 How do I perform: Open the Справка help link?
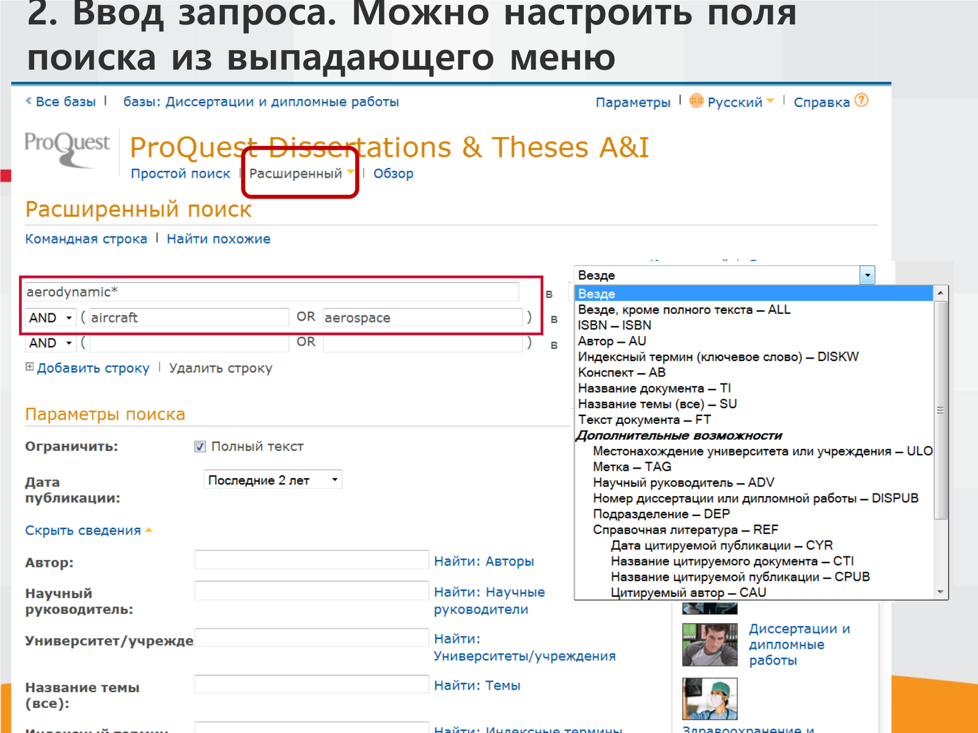(822, 102)
